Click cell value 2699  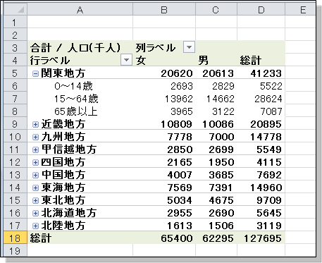pyautogui.click(x=221, y=149)
